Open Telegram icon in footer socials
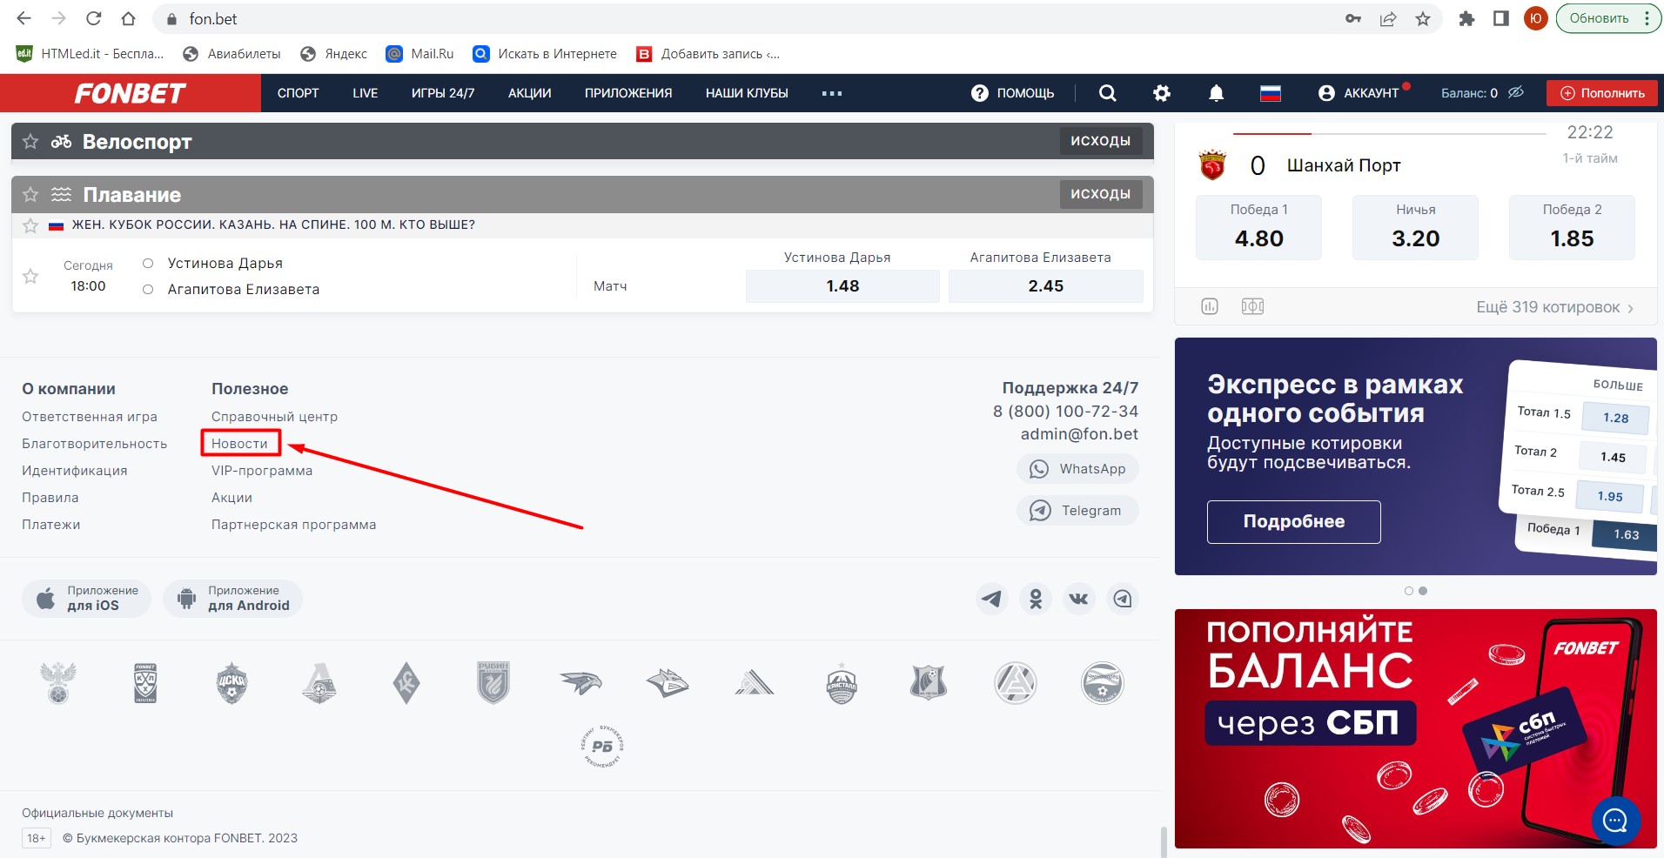Viewport: 1664px width, 858px height. (991, 599)
